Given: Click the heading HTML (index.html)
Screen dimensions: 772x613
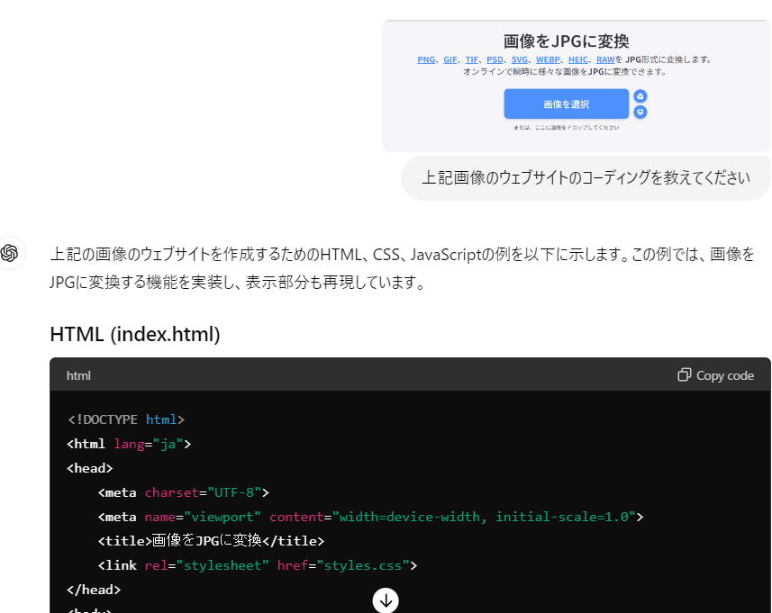Looking at the screenshot, I should [135, 334].
